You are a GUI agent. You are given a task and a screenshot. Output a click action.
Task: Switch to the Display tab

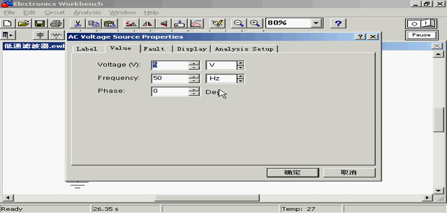tap(192, 49)
